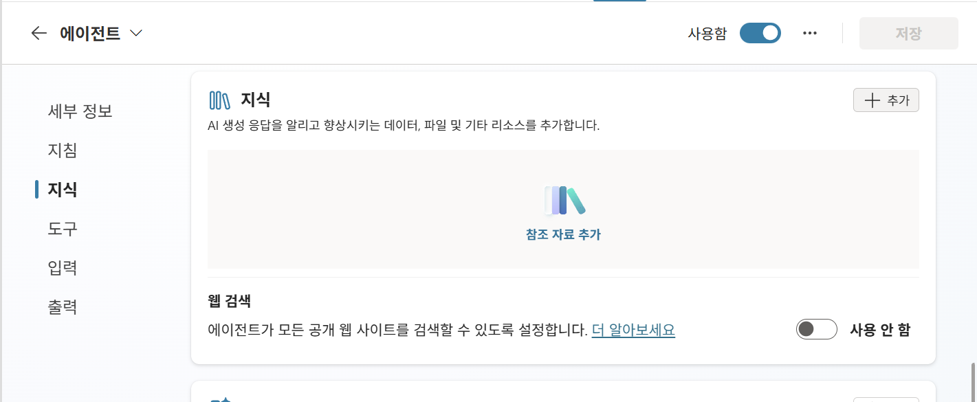Jump to the 출력 section
The width and height of the screenshot is (977, 402).
tap(62, 306)
